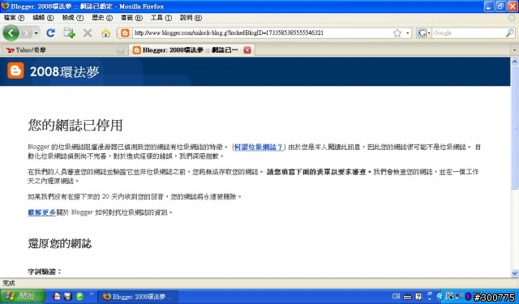Screen dimensions: 519x304
Task: Click the URL address field
Action: pyautogui.click(x=261, y=32)
